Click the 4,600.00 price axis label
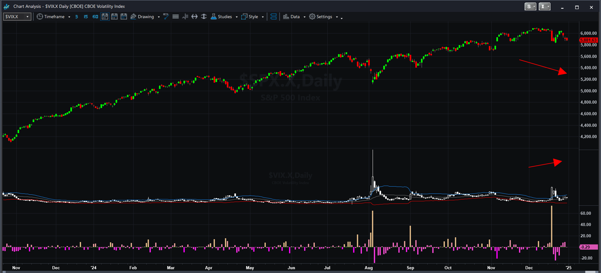The width and height of the screenshot is (601, 273). click(588, 113)
